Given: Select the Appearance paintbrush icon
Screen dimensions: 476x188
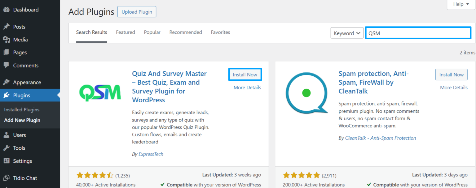Looking at the screenshot, I should pyautogui.click(x=7, y=82).
